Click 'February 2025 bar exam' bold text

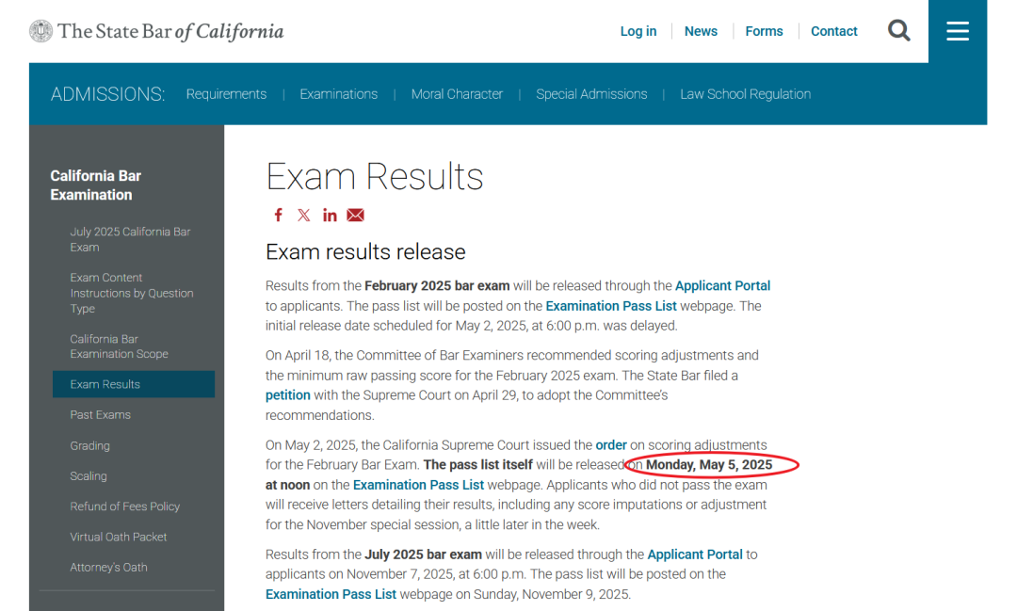pyautogui.click(x=437, y=286)
